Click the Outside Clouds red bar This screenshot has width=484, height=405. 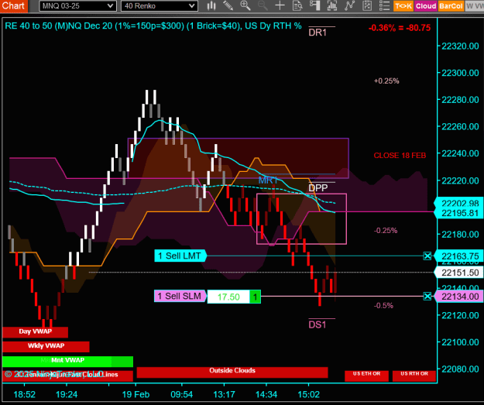pyautogui.click(x=232, y=372)
